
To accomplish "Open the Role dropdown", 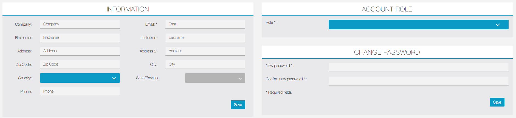I will pos(418,25).
